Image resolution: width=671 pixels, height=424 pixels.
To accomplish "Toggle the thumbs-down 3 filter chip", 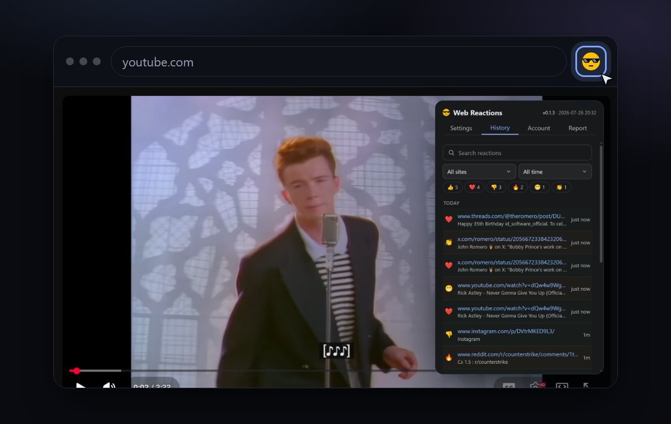I will coord(496,187).
